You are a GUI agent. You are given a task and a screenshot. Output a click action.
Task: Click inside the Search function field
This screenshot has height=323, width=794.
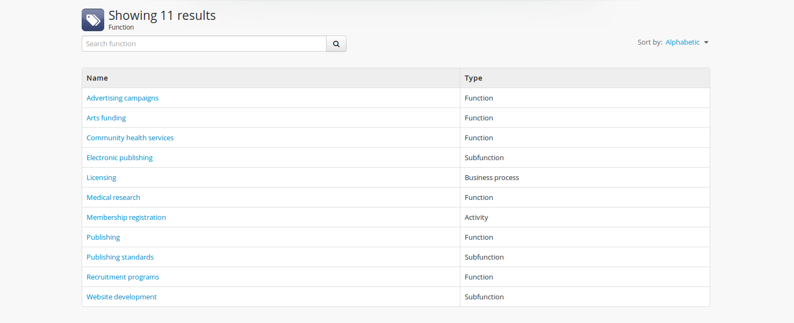(x=204, y=44)
